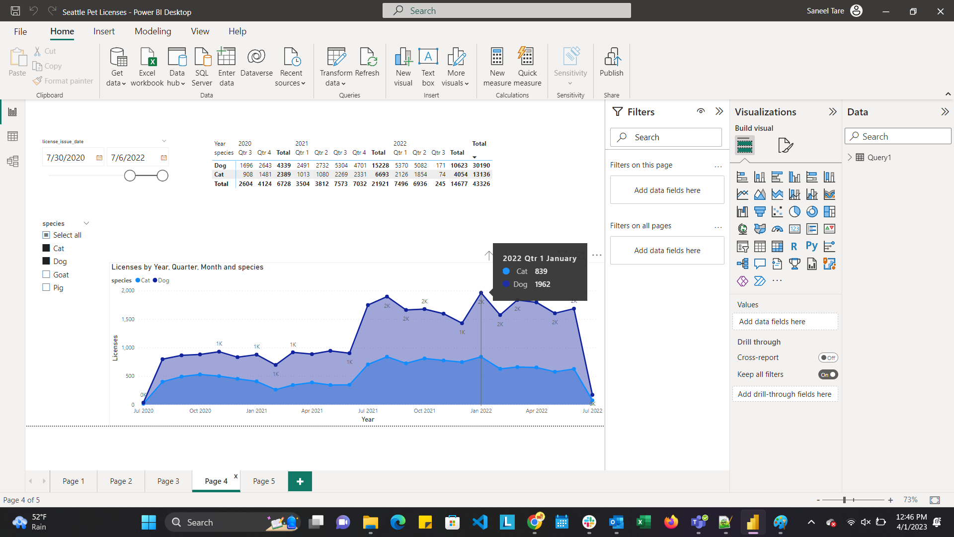Open the license_issue_date slicer dropdown
Screen dimensions: 954x537
click(x=164, y=141)
